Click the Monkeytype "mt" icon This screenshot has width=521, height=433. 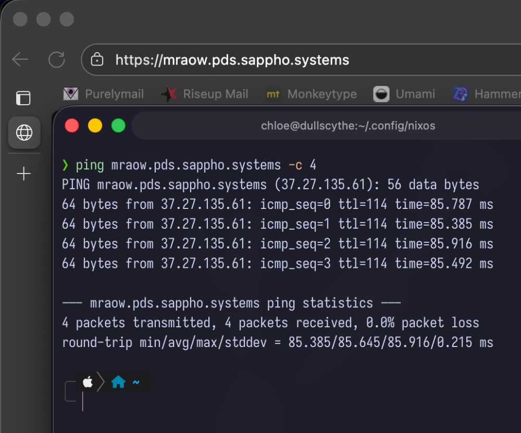(x=272, y=94)
